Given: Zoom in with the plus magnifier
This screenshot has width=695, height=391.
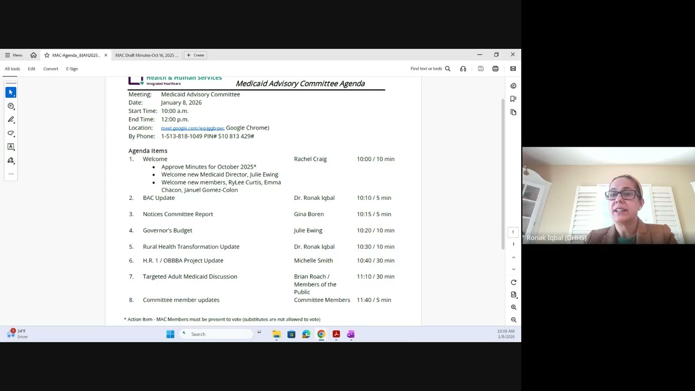Looking at the screenshot, I should pyautogui.click(x=513, y=307).
